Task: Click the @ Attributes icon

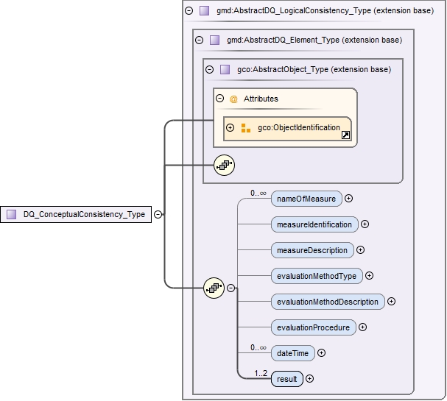Action: click(x=233, y=99)
